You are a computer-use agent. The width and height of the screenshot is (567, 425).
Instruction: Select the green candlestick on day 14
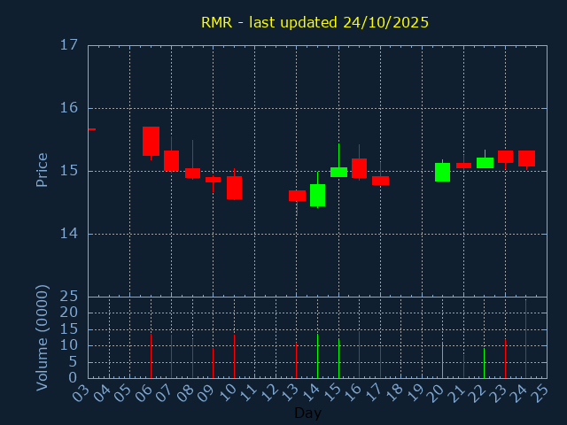pyautogui.click(x=317, y=195)
